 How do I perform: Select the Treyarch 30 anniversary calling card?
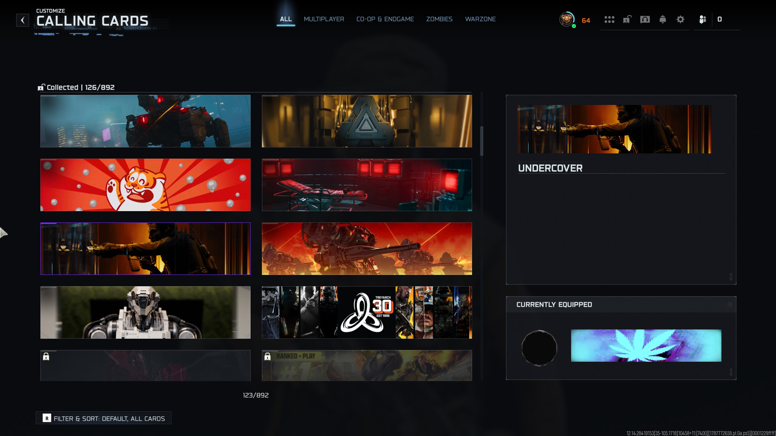tap(367, 312)
